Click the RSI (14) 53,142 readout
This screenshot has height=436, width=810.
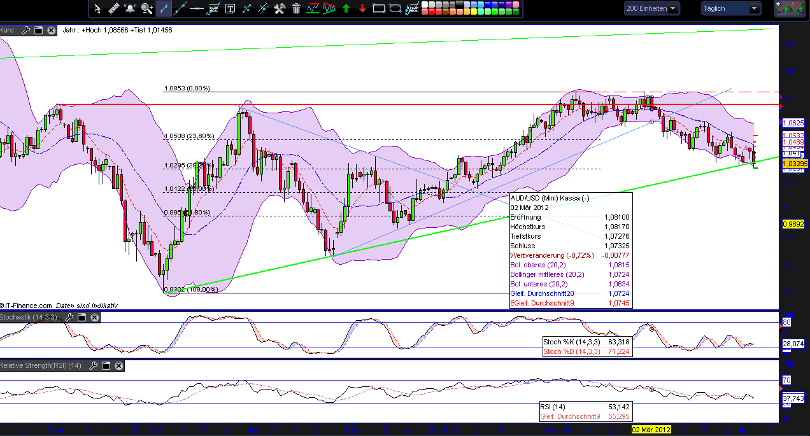tap(586, 407)
